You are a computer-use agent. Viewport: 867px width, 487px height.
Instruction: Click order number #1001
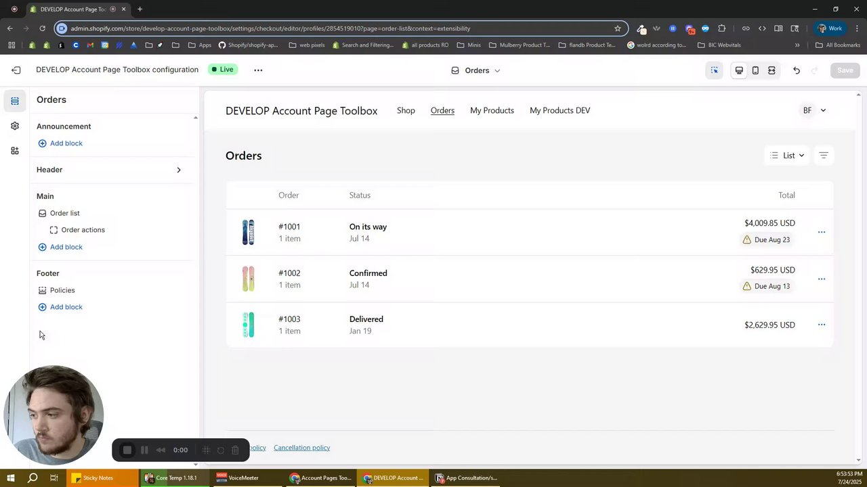(x=289, y=227)
